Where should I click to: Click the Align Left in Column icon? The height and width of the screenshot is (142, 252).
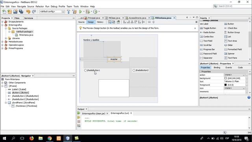point(124,22)
